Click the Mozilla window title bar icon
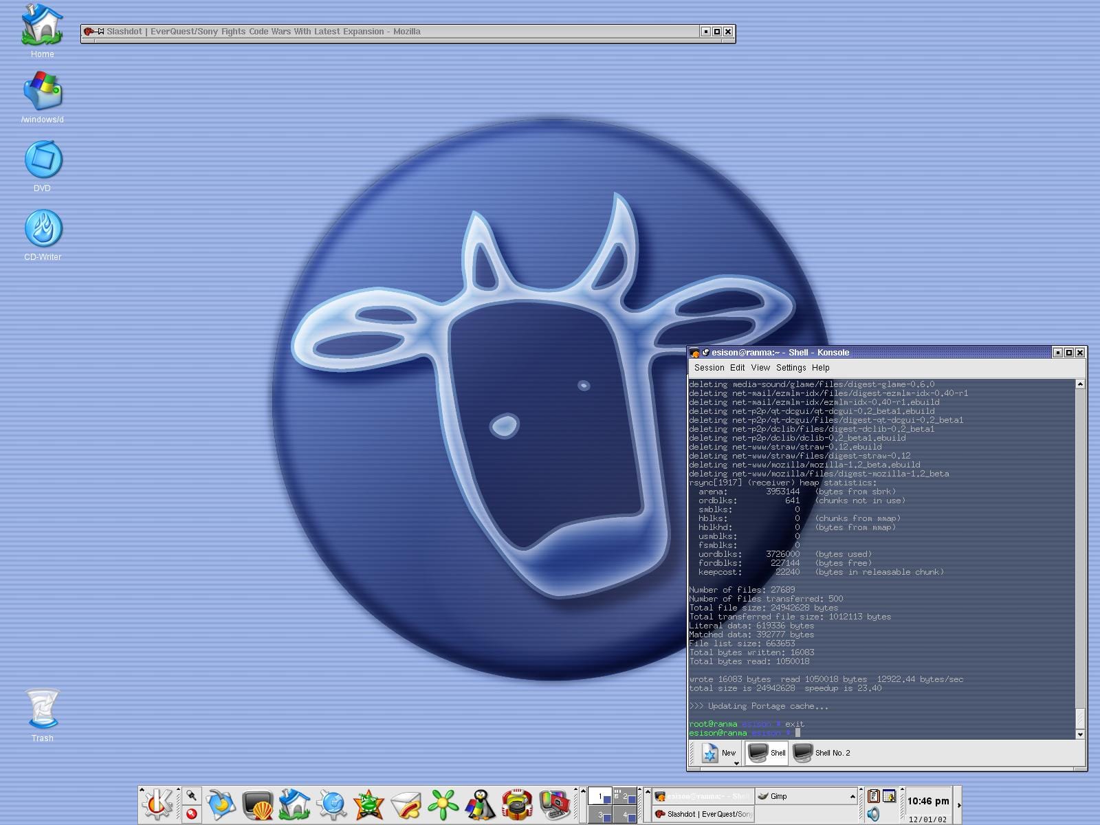 [x=88, y=32]
